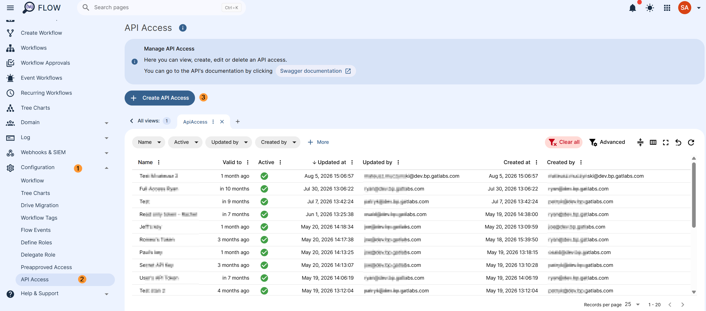706x311 pixels.
Task: Click Clear all filters button
Action: 563,142
